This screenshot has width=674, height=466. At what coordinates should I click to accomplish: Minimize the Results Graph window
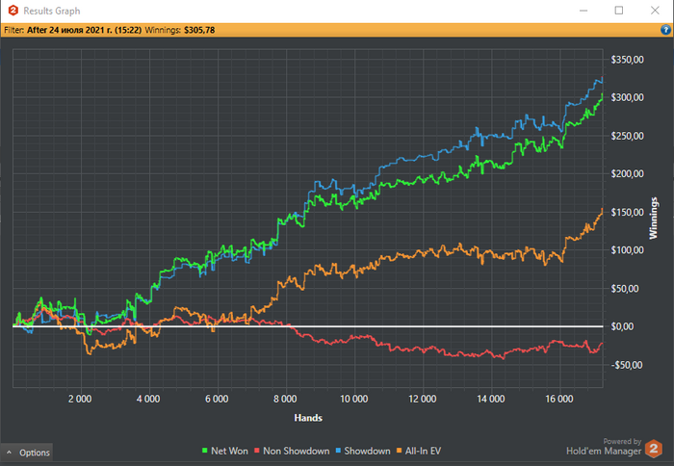583,11
